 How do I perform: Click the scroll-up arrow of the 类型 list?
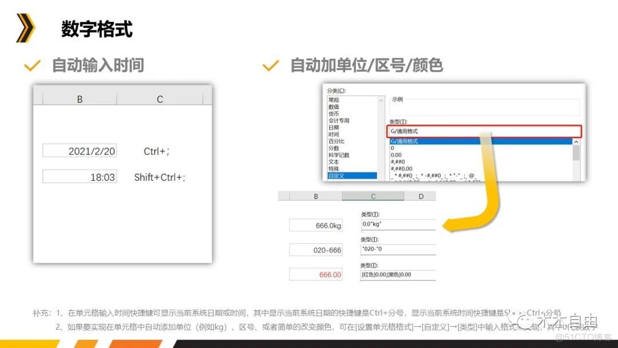tap(576, 142)
